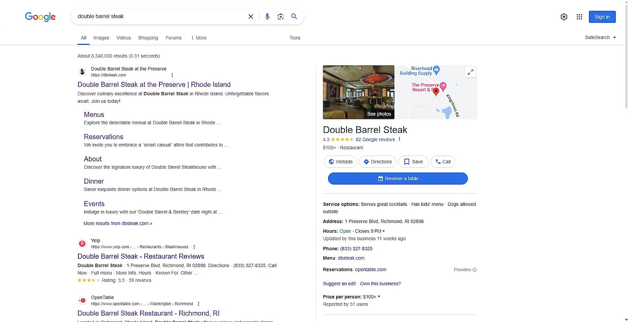
Task: Click the Providers info icon
Action: click(475, 270)
